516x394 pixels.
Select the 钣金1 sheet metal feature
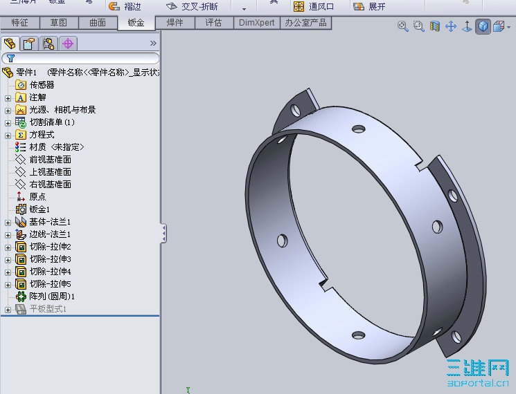pyautogui.click(x=33, y=209)
